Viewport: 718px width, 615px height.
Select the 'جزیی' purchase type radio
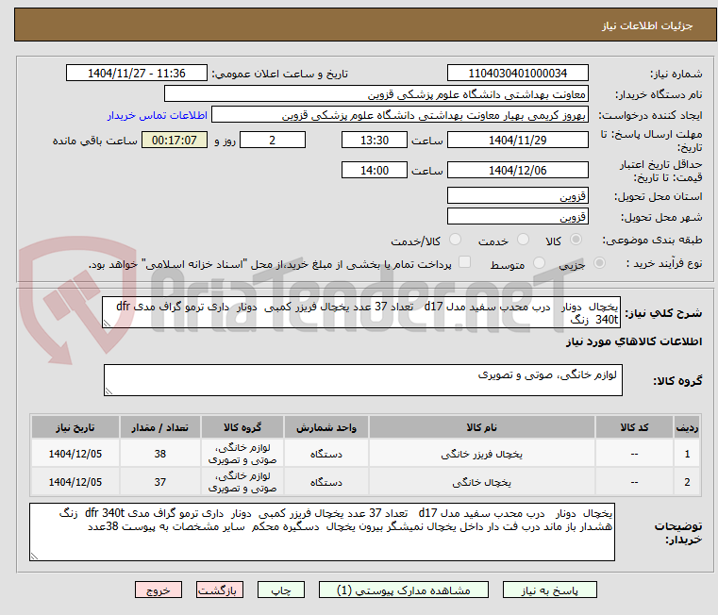(x=599, y=263)
